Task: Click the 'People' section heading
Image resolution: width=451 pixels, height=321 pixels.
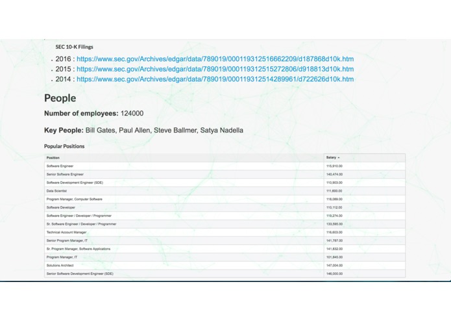Action: pos(60,99)
